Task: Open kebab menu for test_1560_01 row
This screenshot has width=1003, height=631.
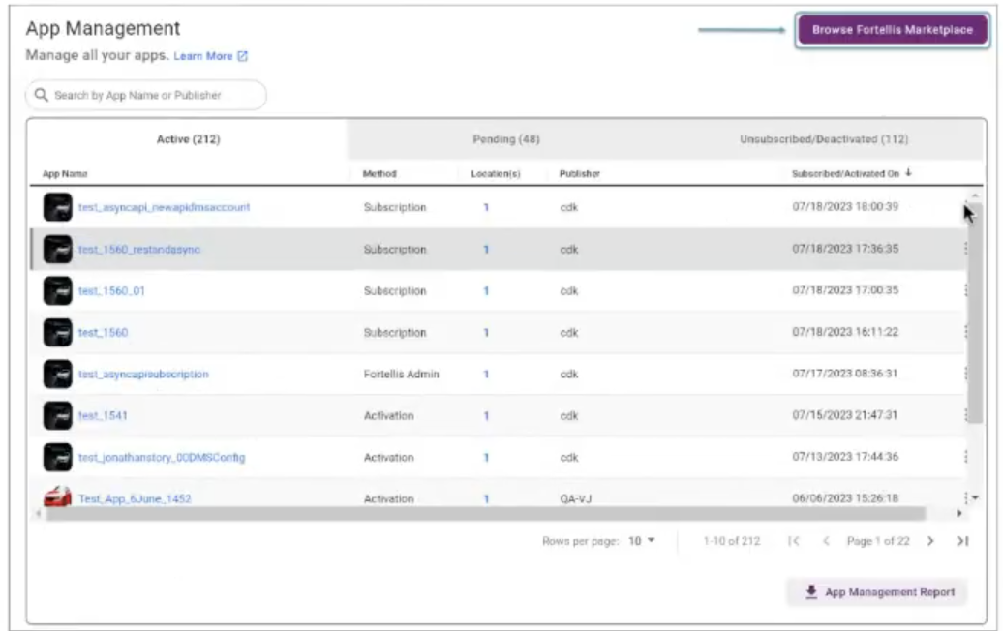Action: 965,290
